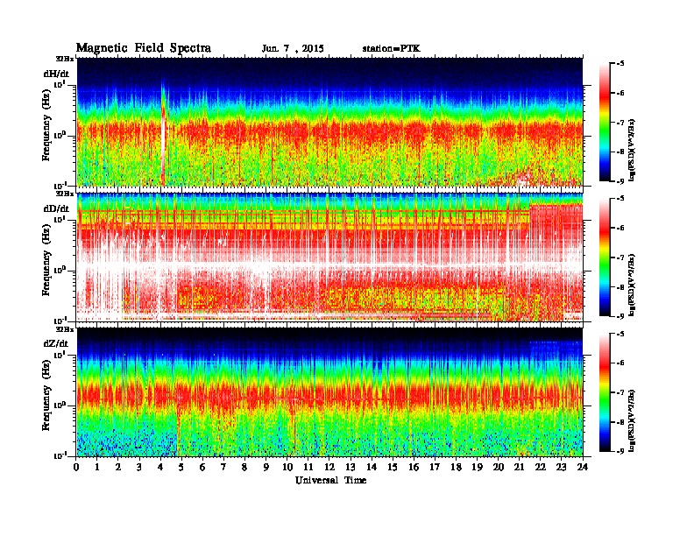Click hour tick label "11" on time axis
Image resolution: width=694 pixels, height=536 pixels.
(x=308, y=467)
